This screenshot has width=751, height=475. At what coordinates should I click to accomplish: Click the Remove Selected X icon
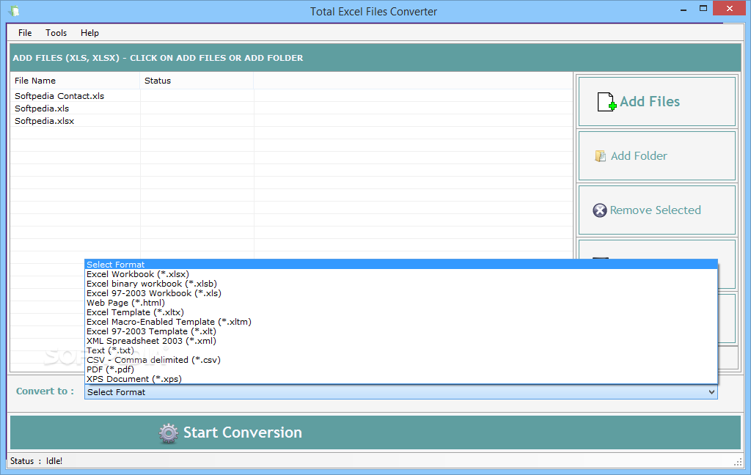pyautogui.click(x=600, y=210)
